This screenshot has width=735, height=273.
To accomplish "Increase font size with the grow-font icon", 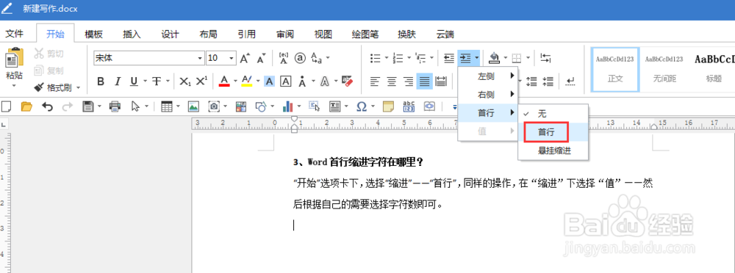I will tap(245, 58).
